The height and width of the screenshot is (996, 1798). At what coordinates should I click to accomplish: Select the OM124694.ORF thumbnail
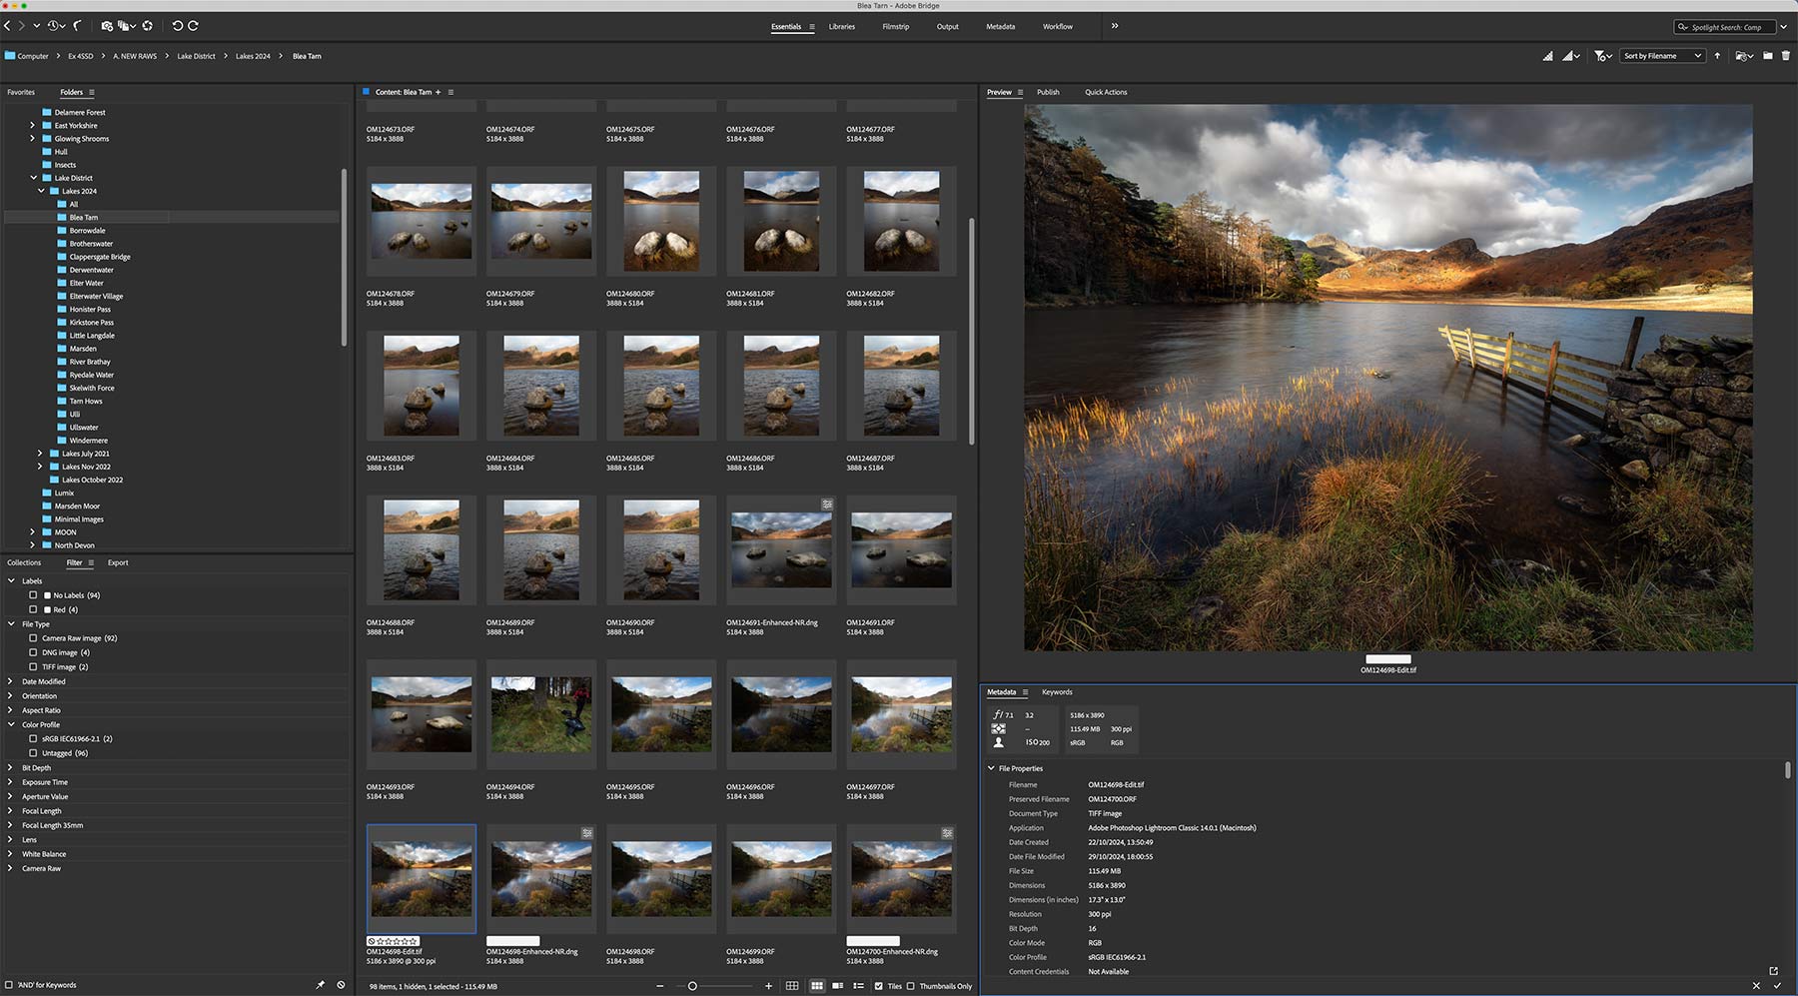point(540,714)
